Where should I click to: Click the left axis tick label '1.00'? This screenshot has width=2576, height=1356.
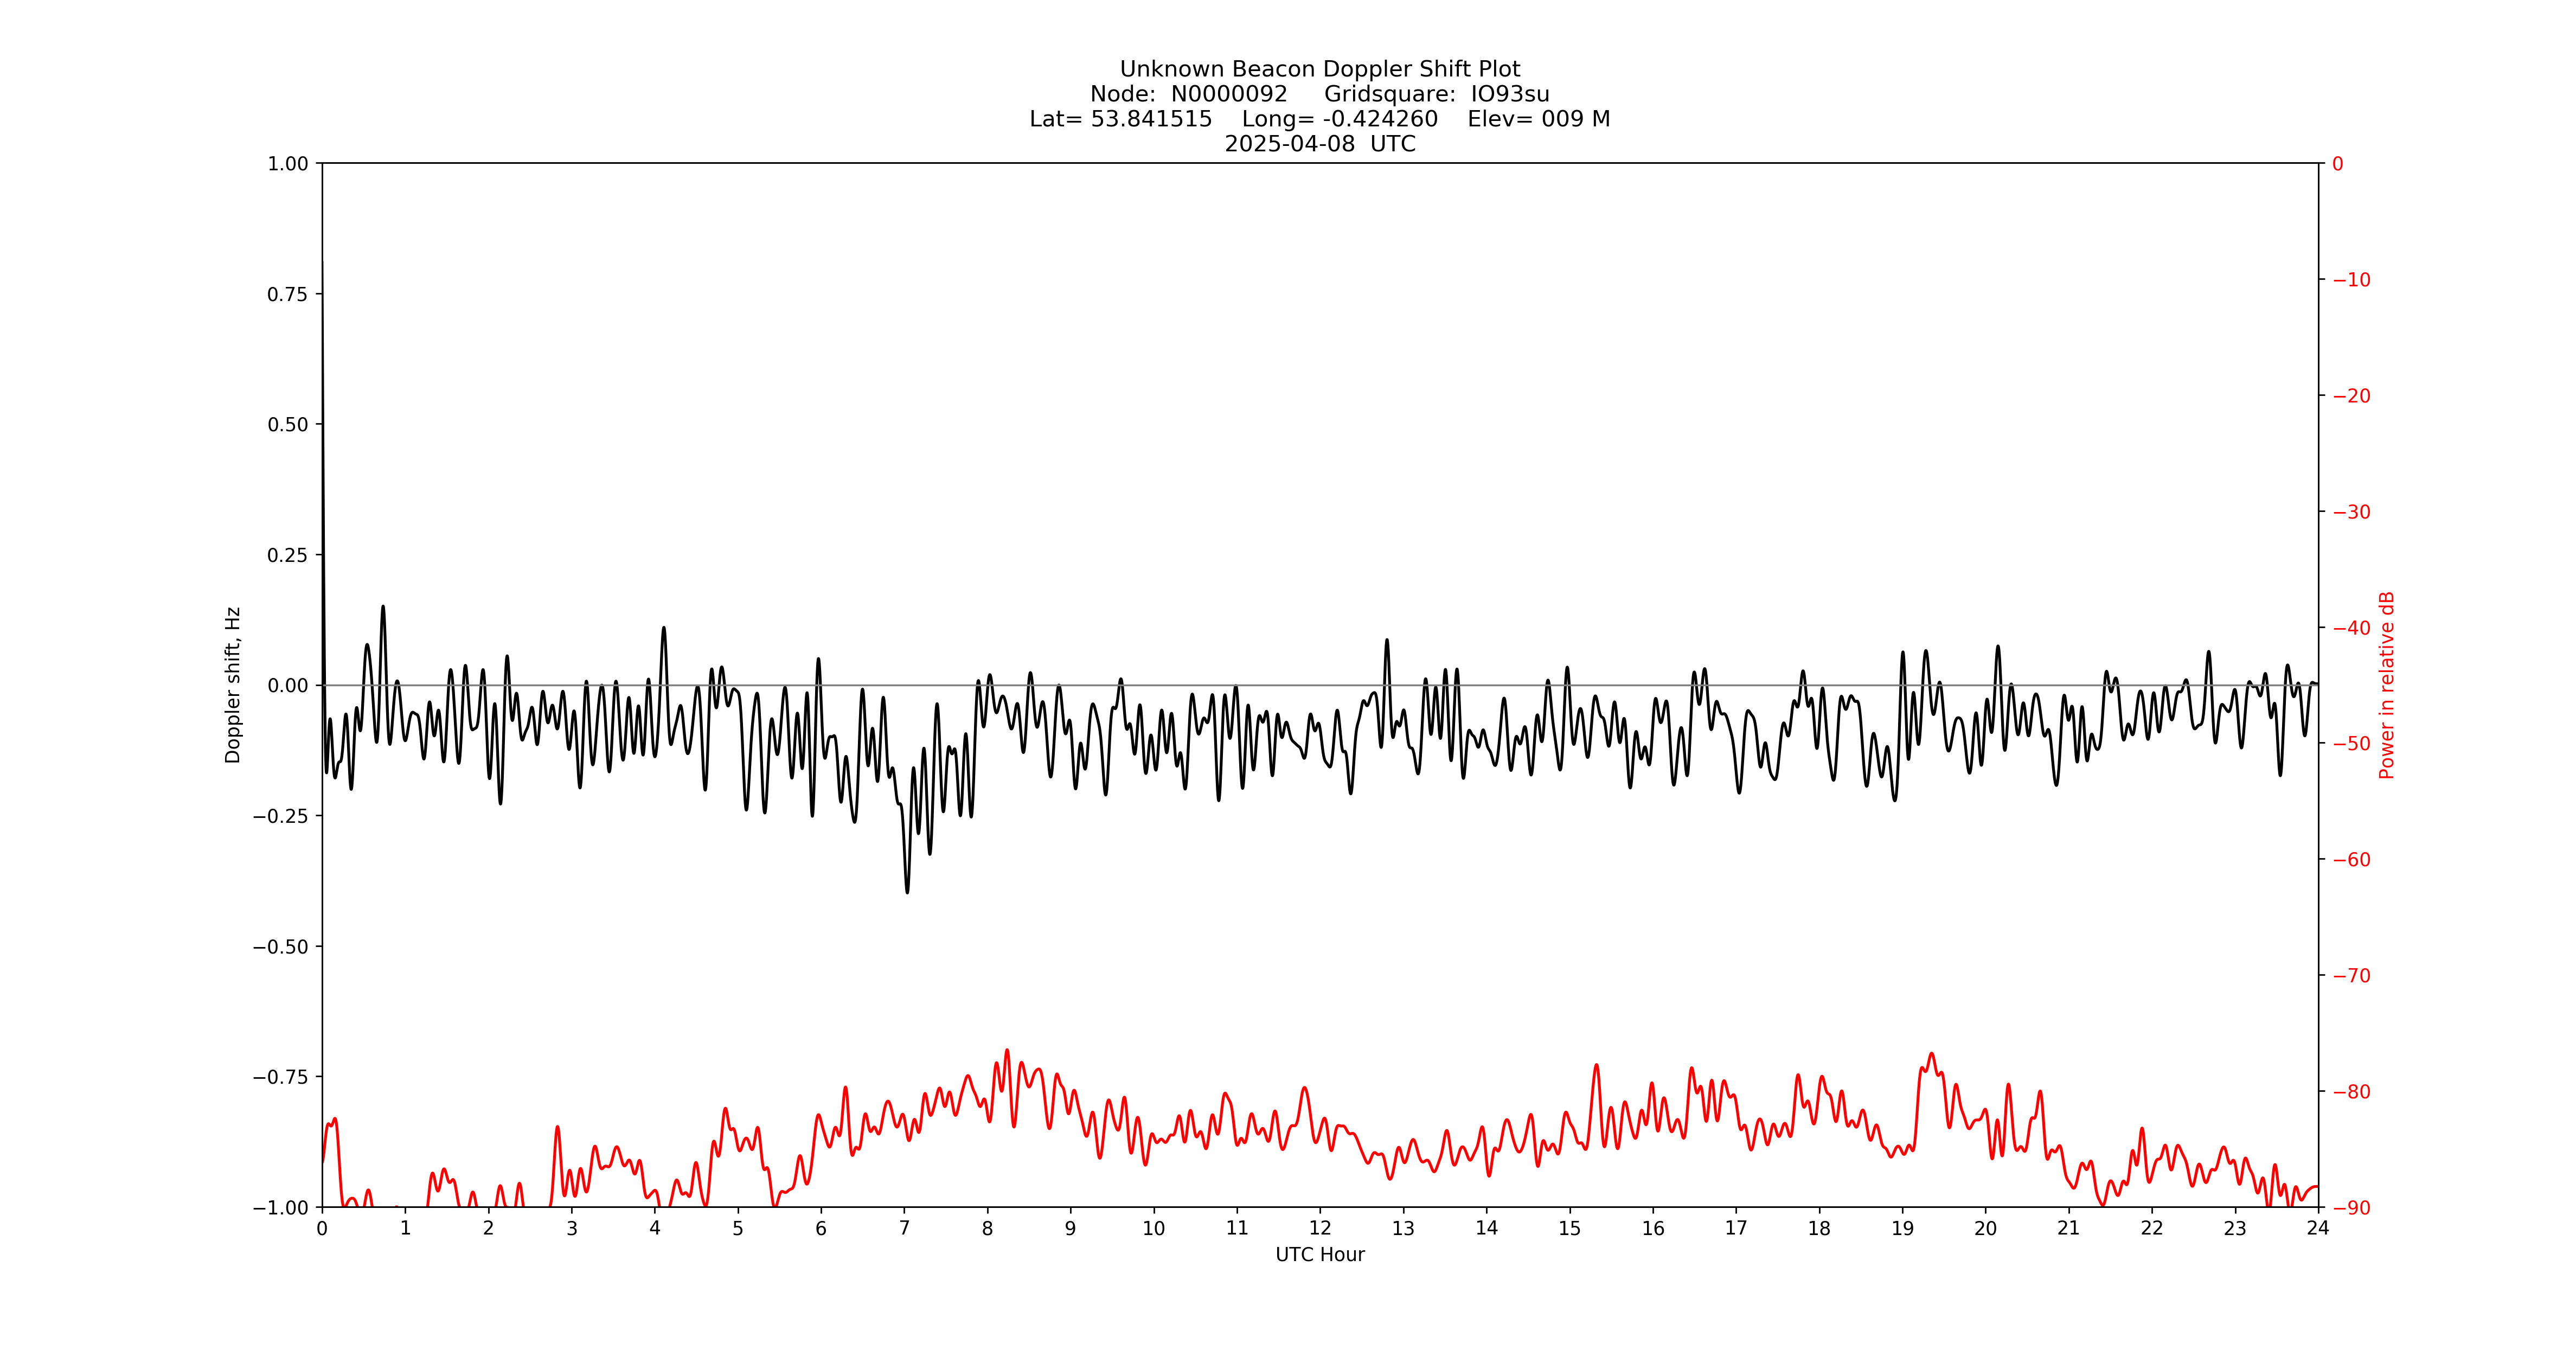point(287,164)
